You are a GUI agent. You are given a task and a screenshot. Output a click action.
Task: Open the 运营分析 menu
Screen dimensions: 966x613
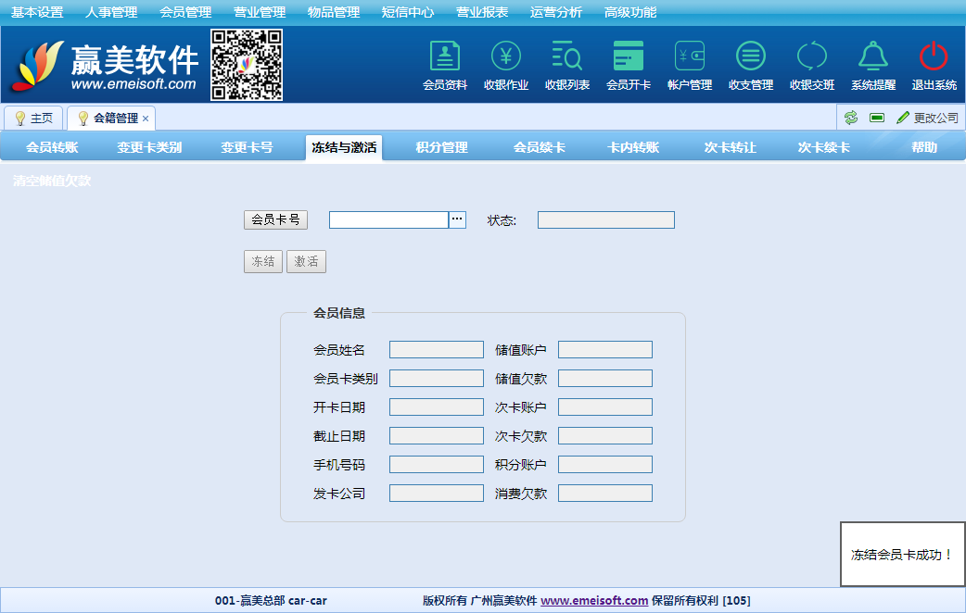coord(556,12)
